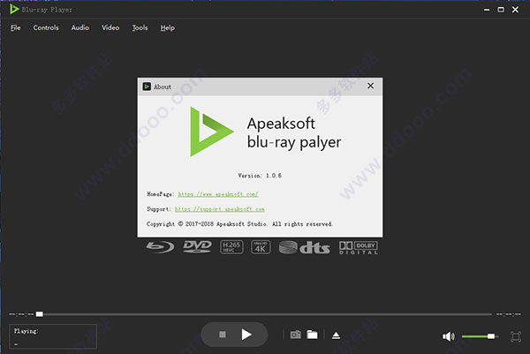This screenshot has height=354, width=530.
Task: Click the Eject disc icon
Action: pyautogui.click(x=336, y=335)
